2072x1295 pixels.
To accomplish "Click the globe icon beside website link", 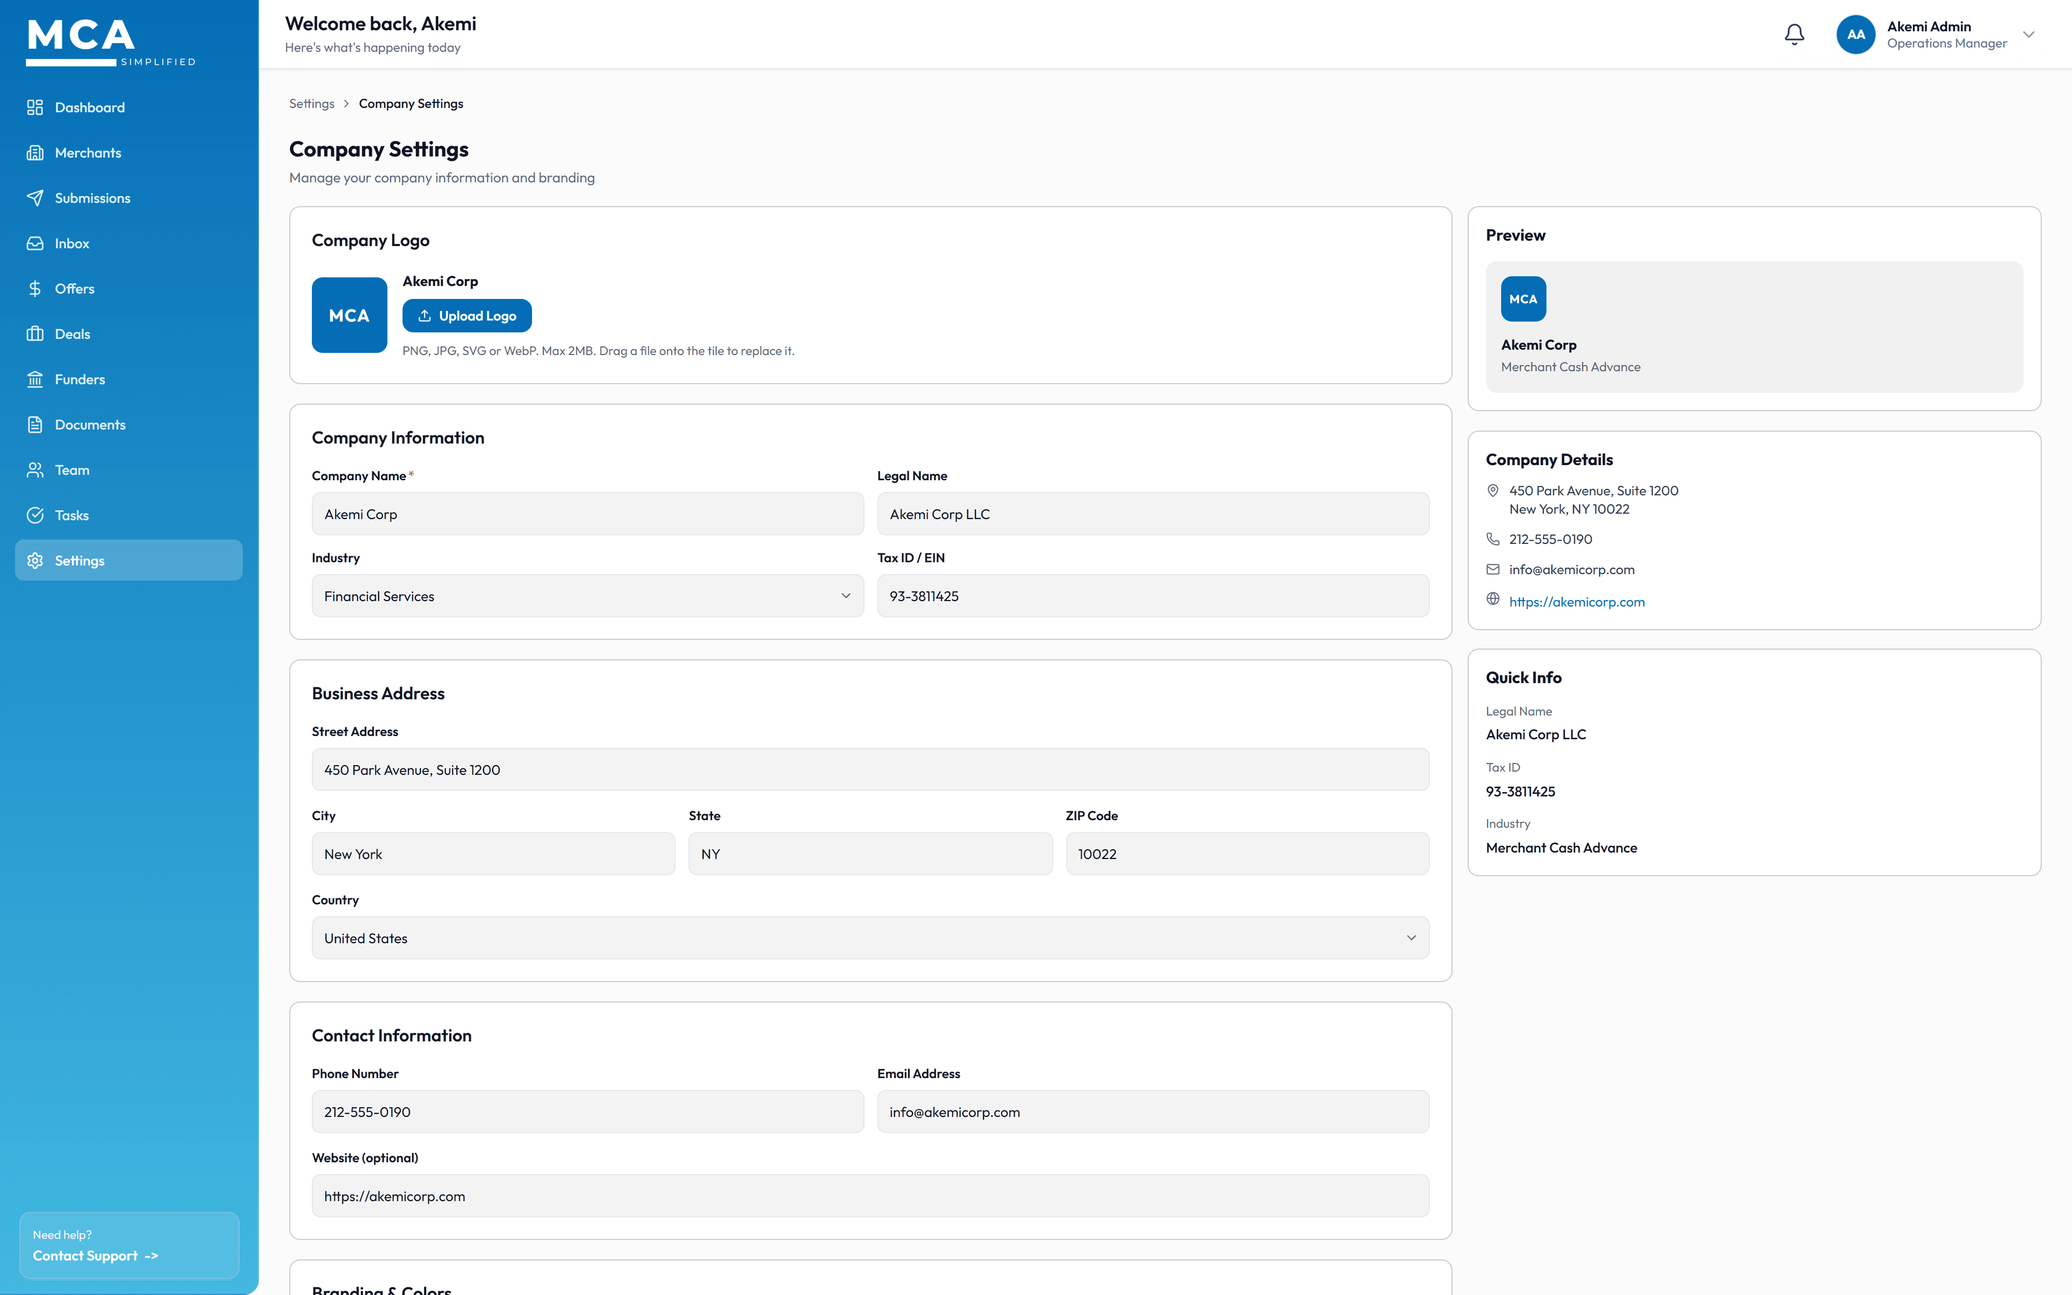I will pyautogui.click(x=1492, y=599).
